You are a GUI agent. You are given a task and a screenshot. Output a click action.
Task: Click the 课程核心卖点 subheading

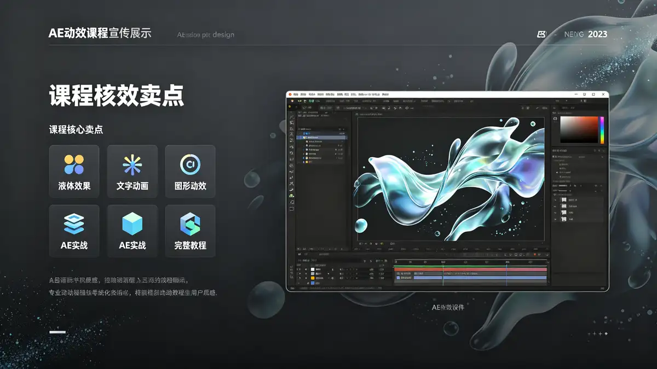(x=76, y=130)
